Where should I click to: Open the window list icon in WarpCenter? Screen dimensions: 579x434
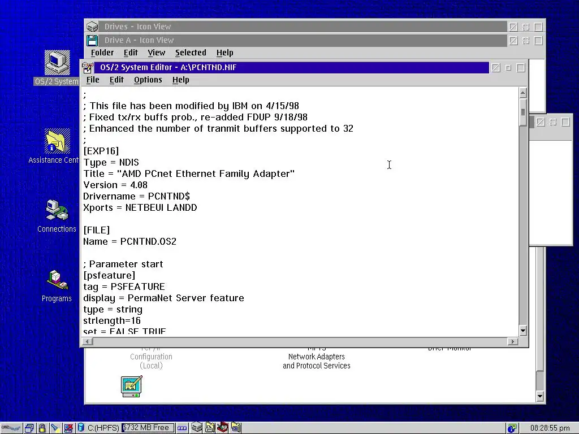click(x=29, y=428)
